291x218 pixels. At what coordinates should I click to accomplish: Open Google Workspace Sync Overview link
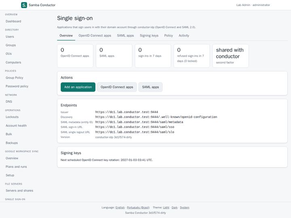pos(12,158)
